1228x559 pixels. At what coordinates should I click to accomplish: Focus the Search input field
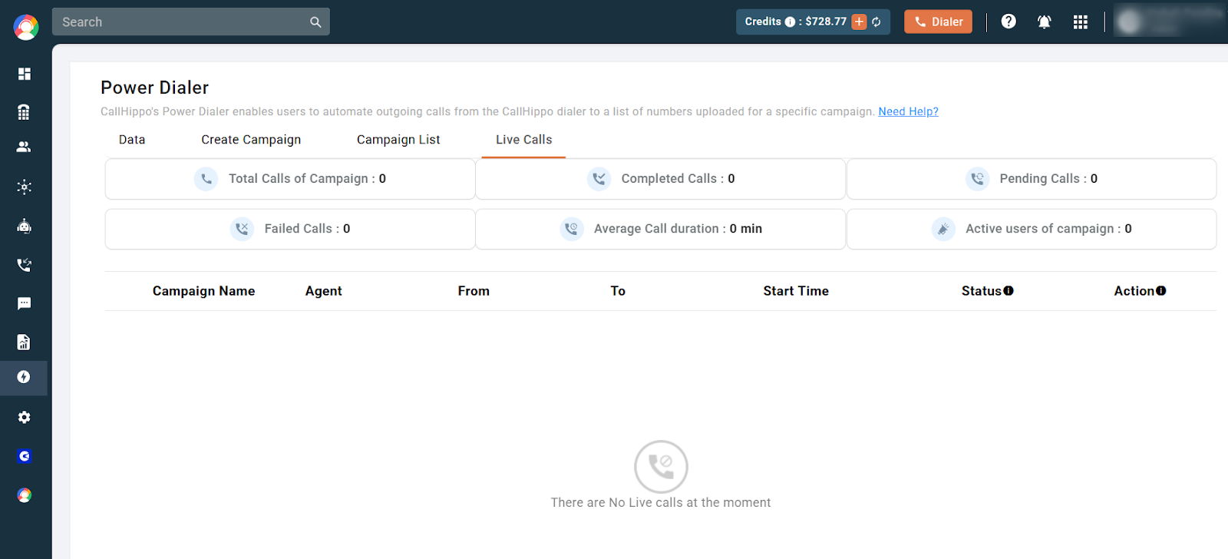tap(191, 21)
